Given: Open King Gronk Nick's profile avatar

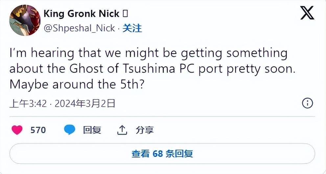Looking at the screenshot, I should point(25,20).
